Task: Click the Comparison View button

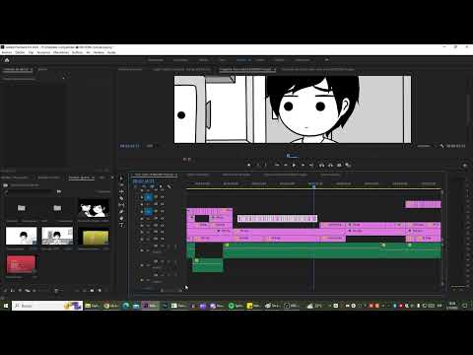Action: 347,165
